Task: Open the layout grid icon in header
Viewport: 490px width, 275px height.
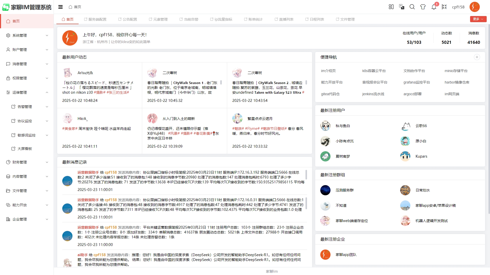Action: tap(391, 7)
